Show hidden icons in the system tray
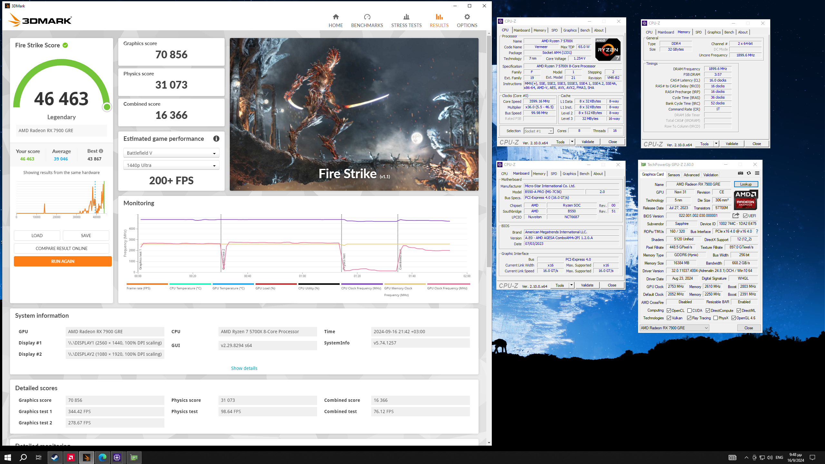 click(x=746, y=458)
